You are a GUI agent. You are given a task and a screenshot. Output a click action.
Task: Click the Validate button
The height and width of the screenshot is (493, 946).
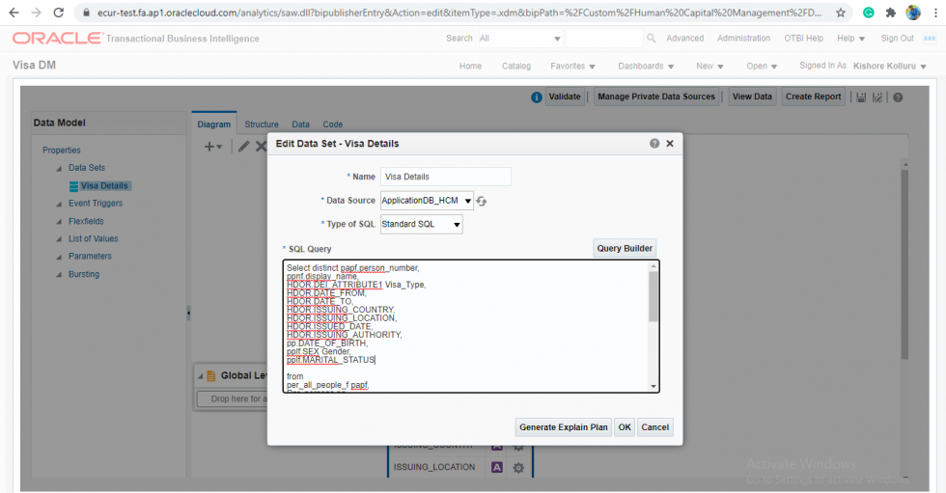565,96
